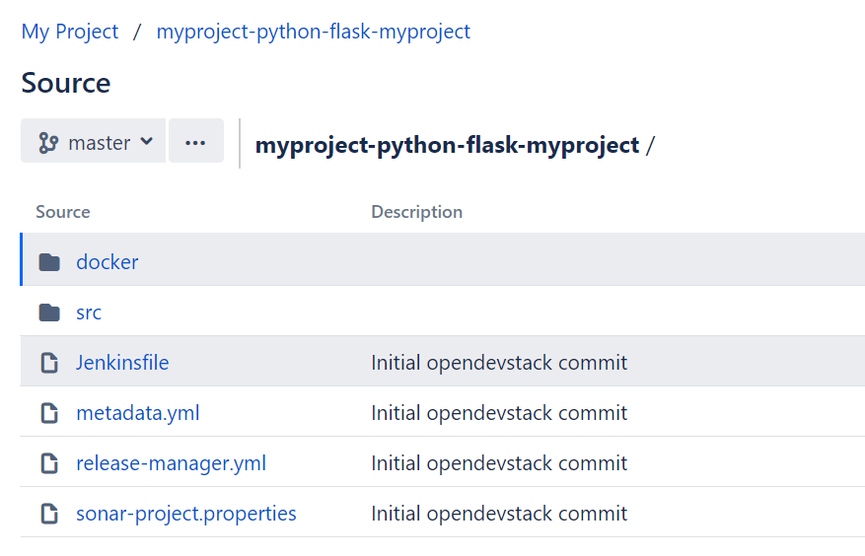
Task: Open the src folder link
Action: pos(89,313)
